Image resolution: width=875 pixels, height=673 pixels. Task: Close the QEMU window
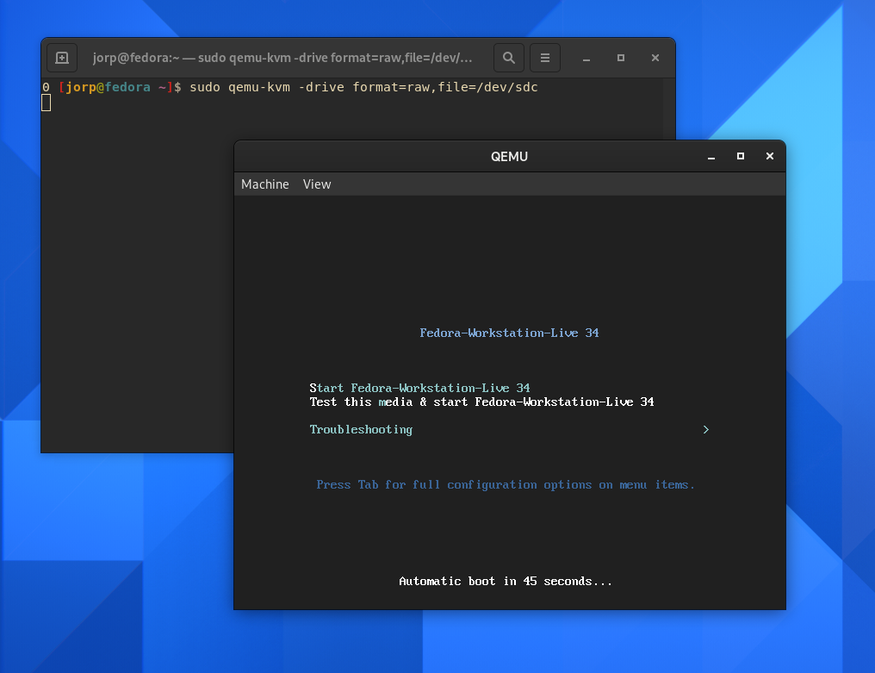770,156
